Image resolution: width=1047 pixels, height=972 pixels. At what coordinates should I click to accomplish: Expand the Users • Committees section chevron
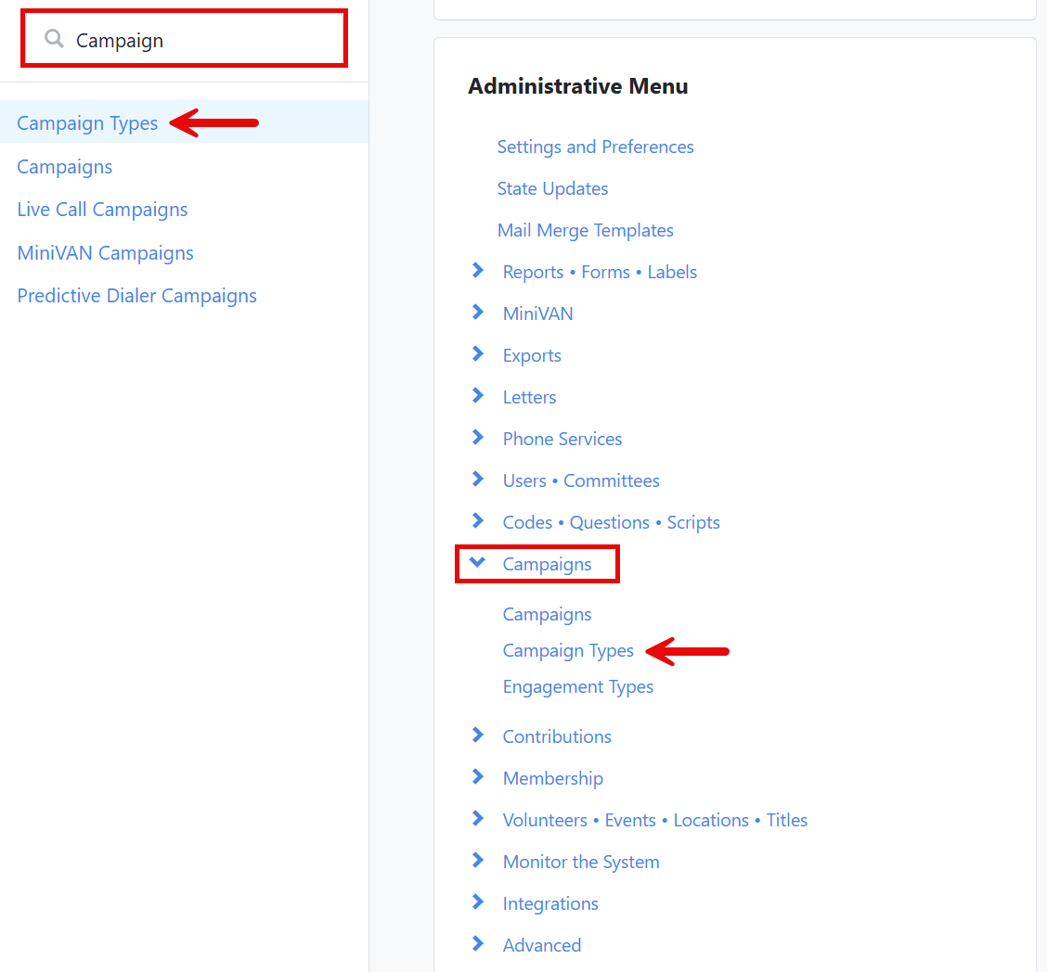coord(477,479)
